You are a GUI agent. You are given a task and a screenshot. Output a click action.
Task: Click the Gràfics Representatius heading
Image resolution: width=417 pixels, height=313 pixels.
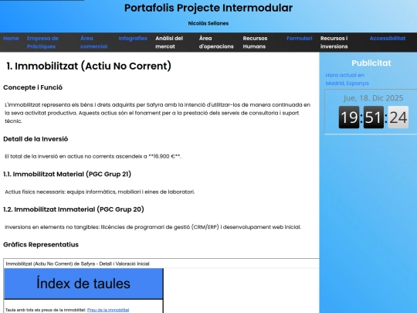pyautogui.click(x=41, y=244)
